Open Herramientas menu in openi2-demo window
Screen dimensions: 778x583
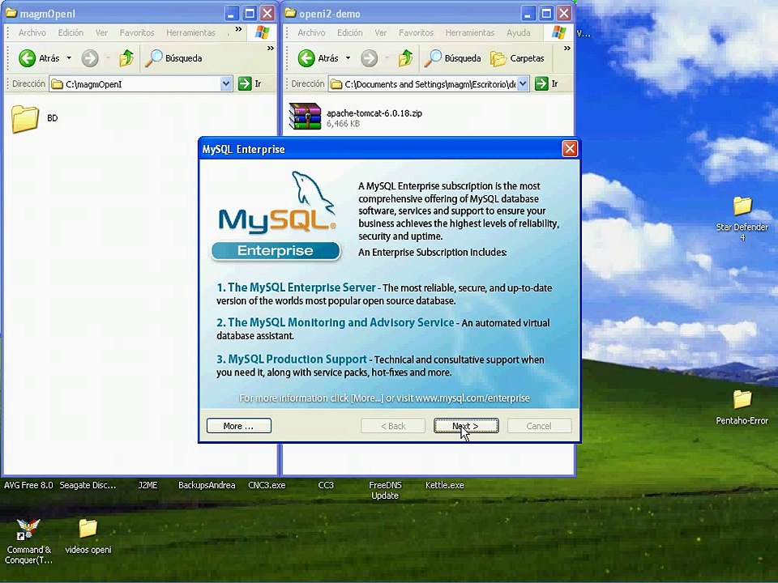470,32
